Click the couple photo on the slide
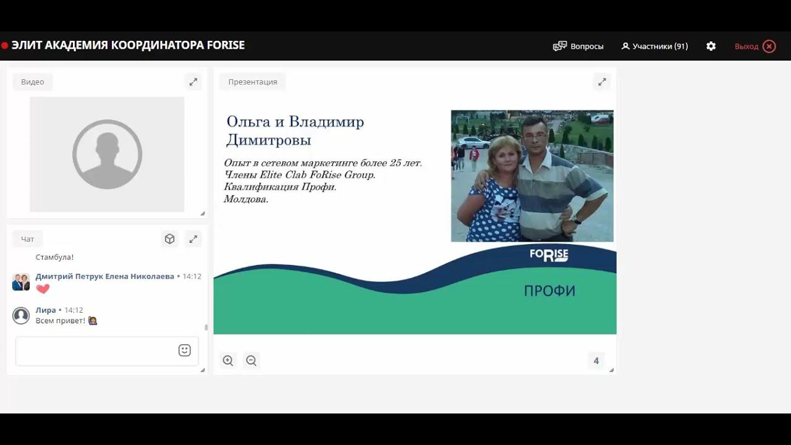The height and width of the screenshot is (445, 791). (532, 176)
